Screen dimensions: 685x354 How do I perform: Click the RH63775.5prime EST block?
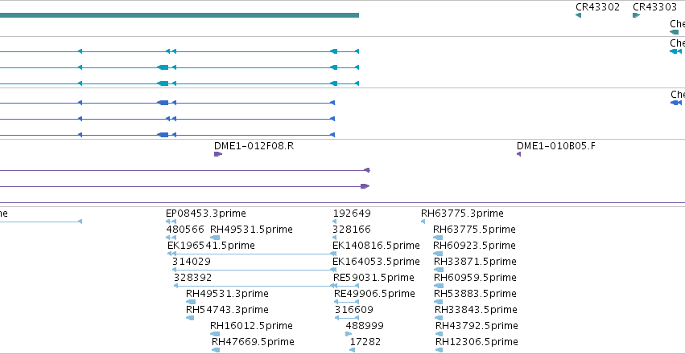(x=438, y=238)
